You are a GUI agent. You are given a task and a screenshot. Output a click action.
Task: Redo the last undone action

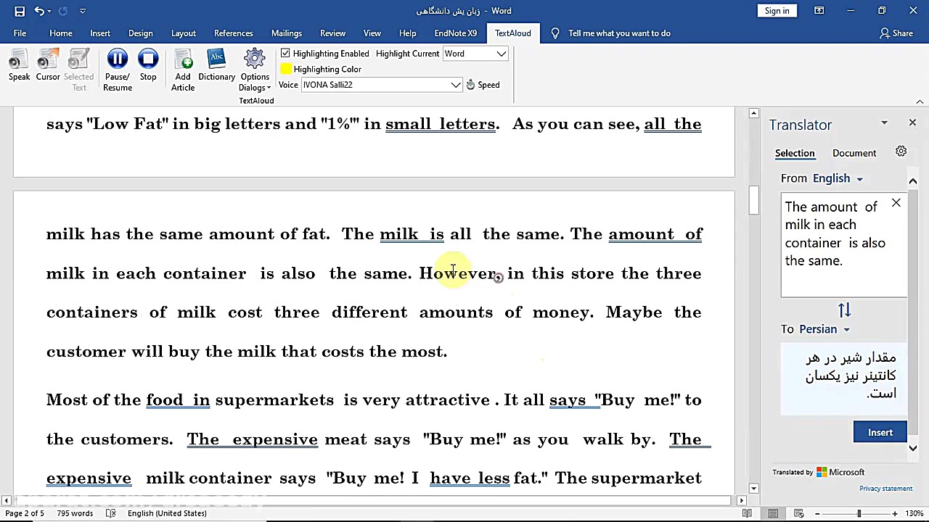62,11
